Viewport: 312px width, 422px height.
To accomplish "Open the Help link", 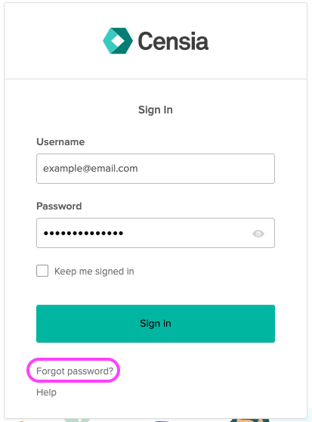I will tap(47, 392).
